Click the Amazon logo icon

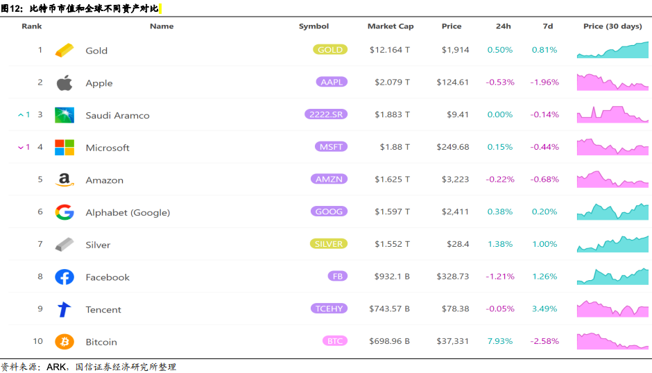65,180
